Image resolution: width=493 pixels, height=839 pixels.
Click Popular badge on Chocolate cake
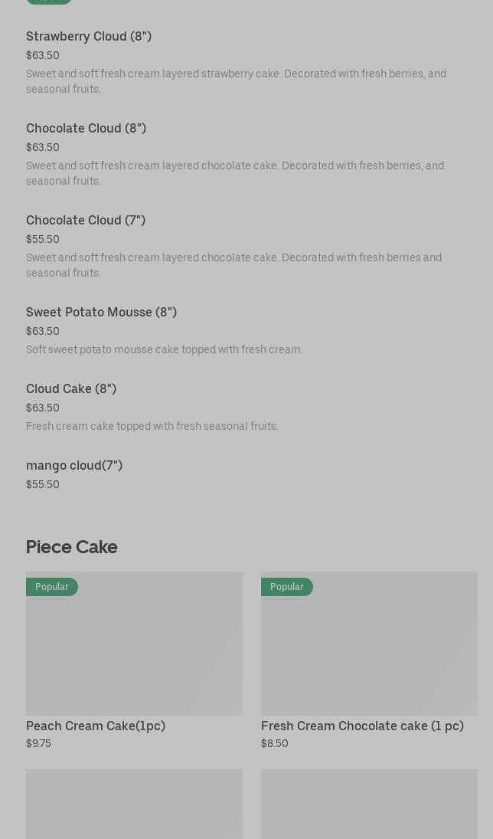click(x=287, y=587)
